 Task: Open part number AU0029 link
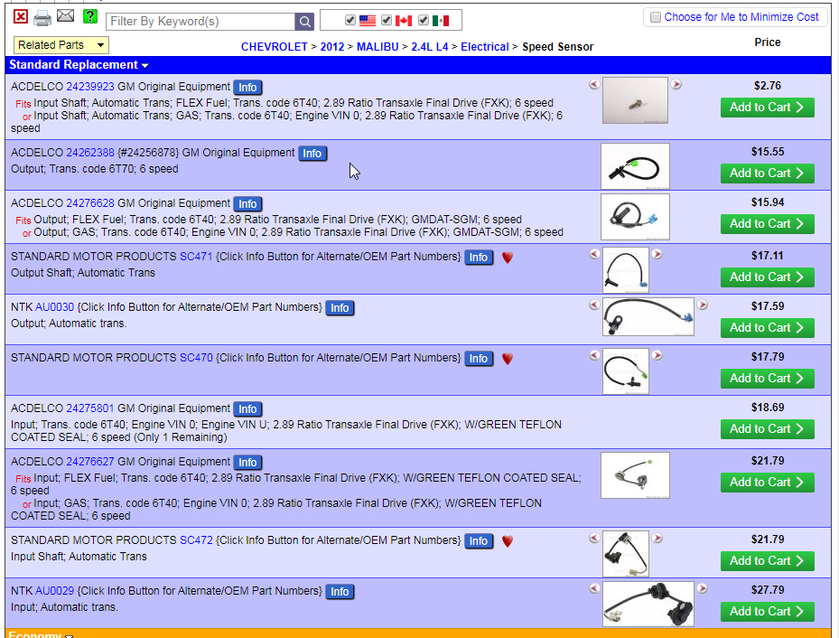pos(54,591)
